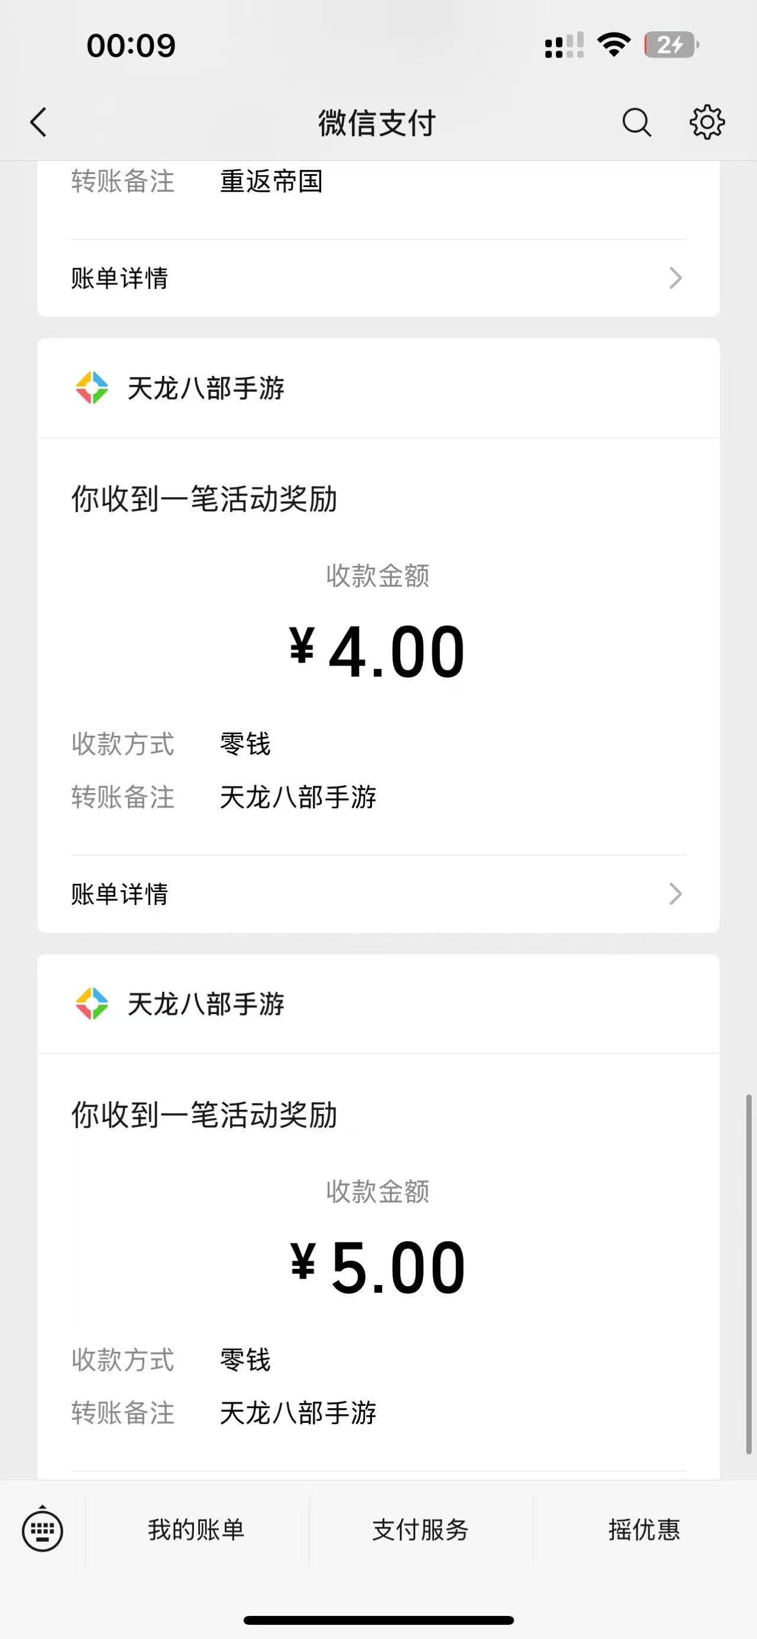The image size is (757, 1639).
Task: Expand 账单详情 chevron in ¥4.00 card
Action: pyautogui.click(x=675, y=894)
